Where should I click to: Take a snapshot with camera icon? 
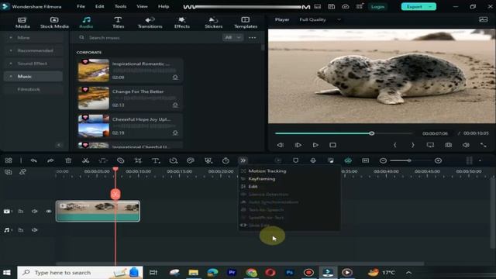pos(448,145)
